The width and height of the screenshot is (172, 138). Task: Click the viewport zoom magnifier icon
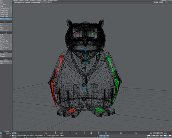coord(162,2)
